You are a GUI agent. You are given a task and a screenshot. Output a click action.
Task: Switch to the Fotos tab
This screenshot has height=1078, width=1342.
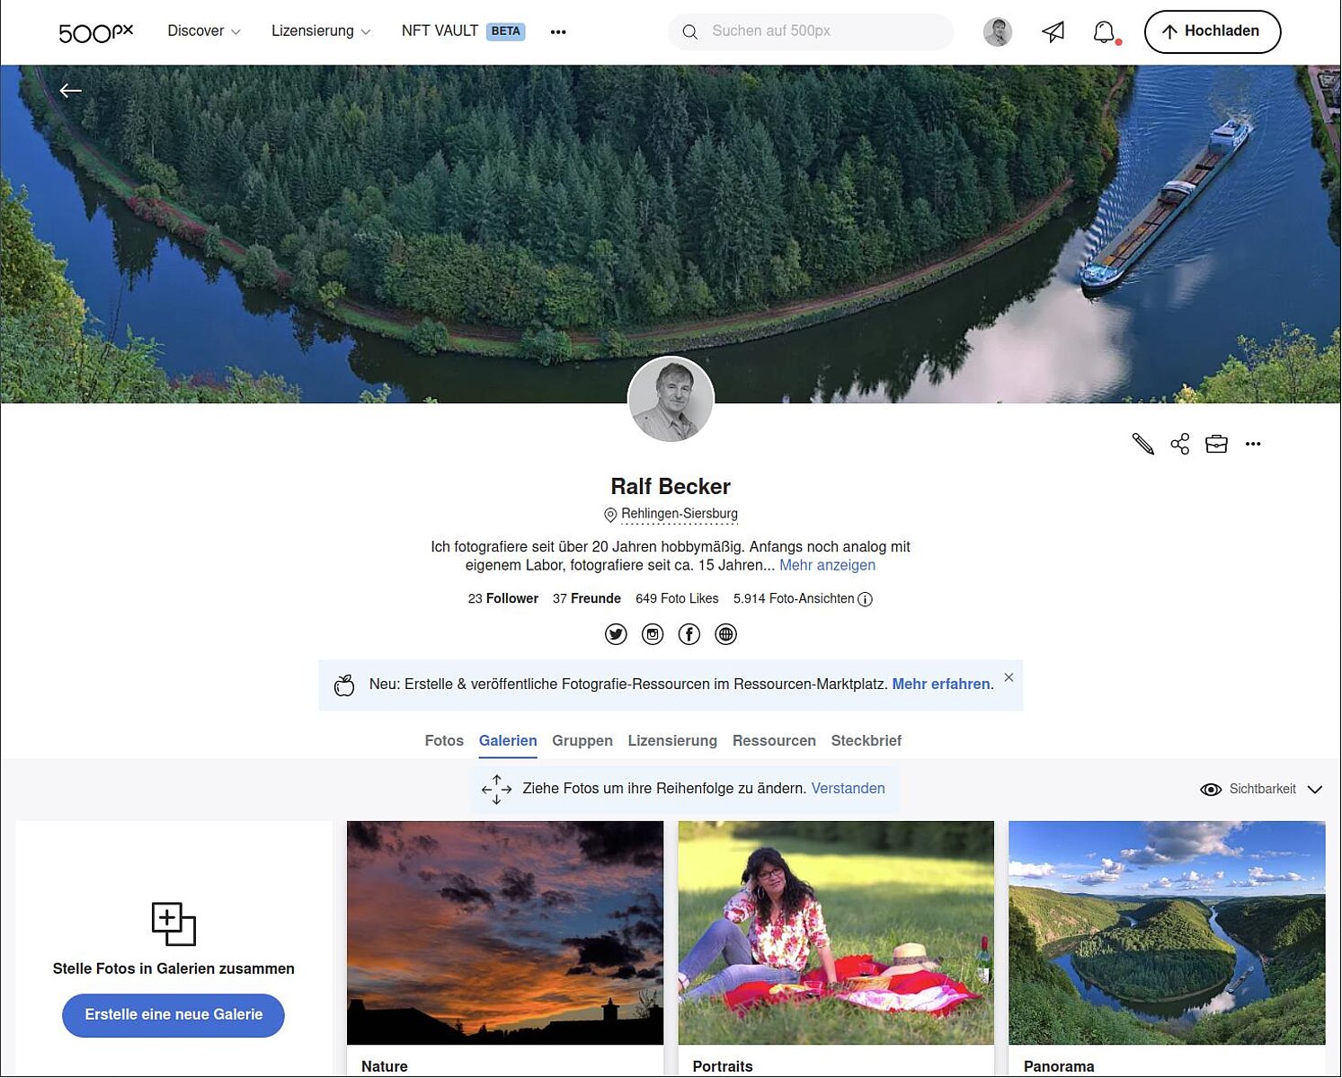[x=444, y=741]
